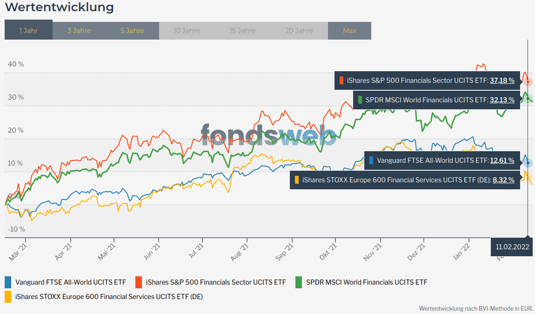The width and height of the screenshot is (535, 314).
Task: Click the green SPDR legend color square
Action: tap(299, 282)
